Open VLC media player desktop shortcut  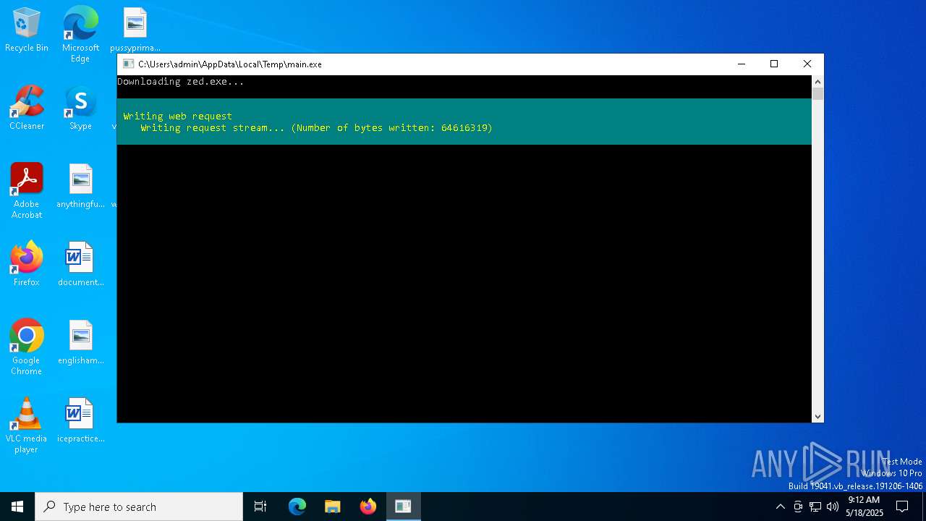pos(27,425)
